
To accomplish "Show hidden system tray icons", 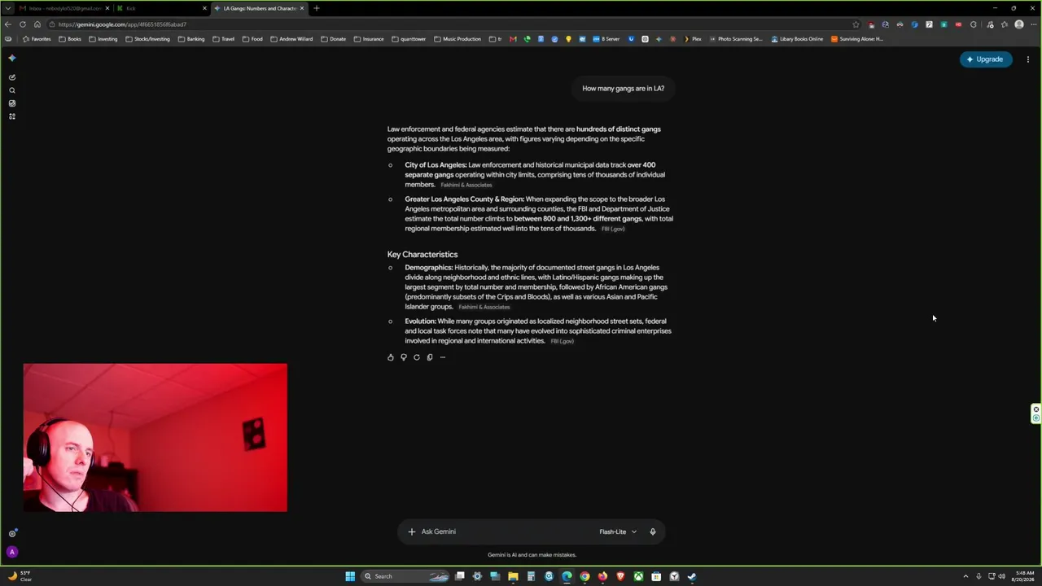I will pos(965,576).
